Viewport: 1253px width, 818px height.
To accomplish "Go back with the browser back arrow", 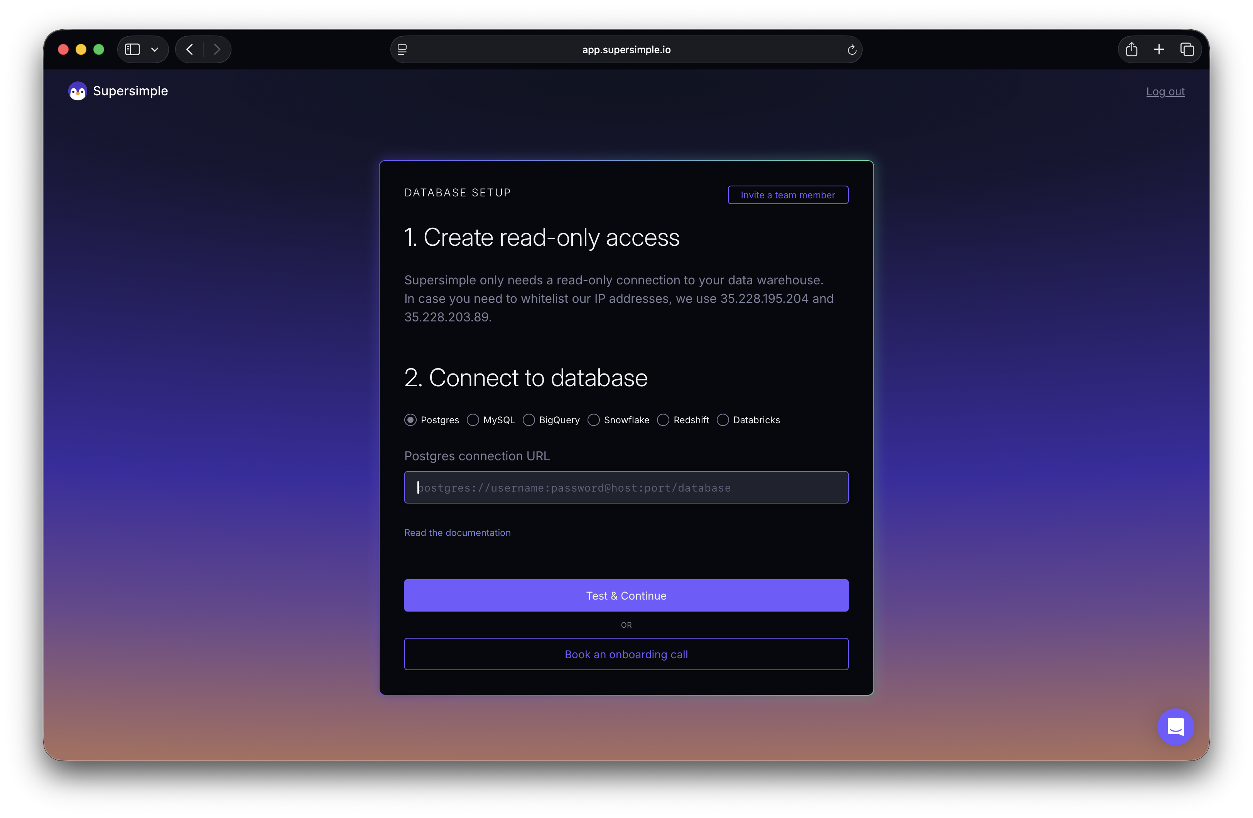I will pos(189,49).
